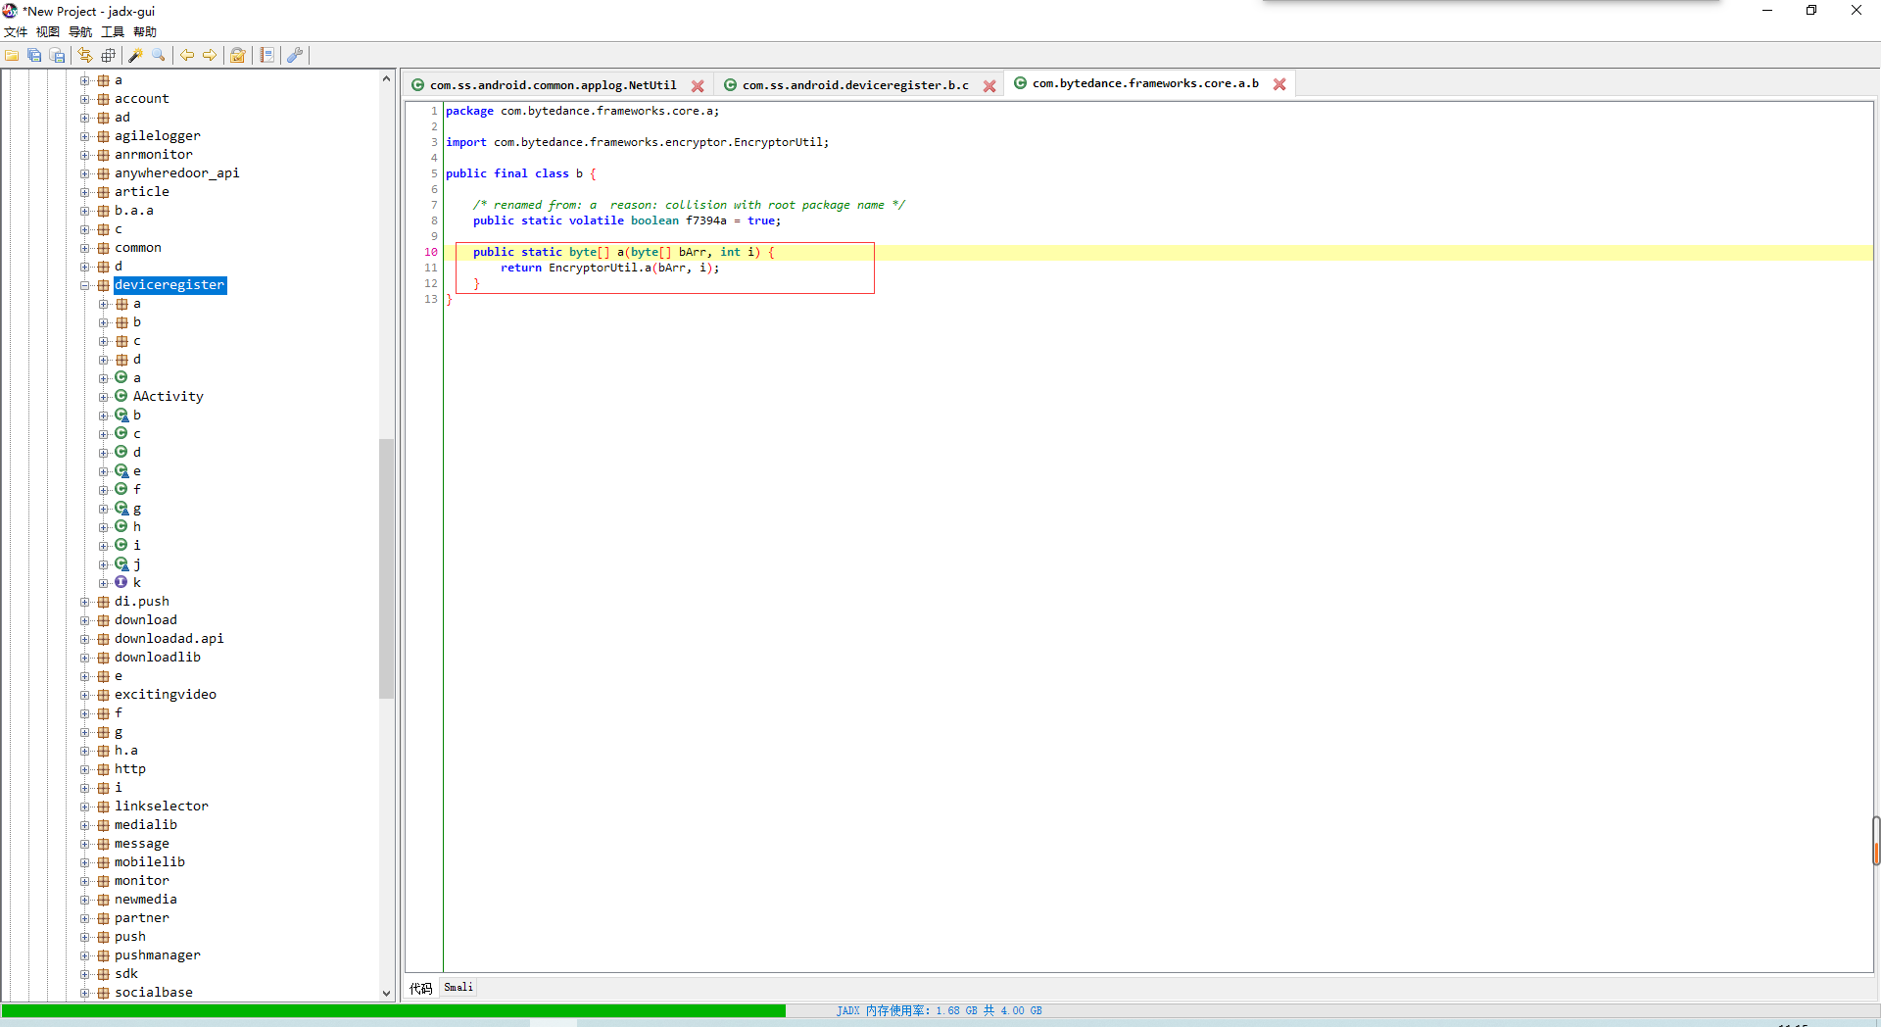The image size is (1881, 1027).
Task: Click the AActivity class icon
Action: point(121,396)
